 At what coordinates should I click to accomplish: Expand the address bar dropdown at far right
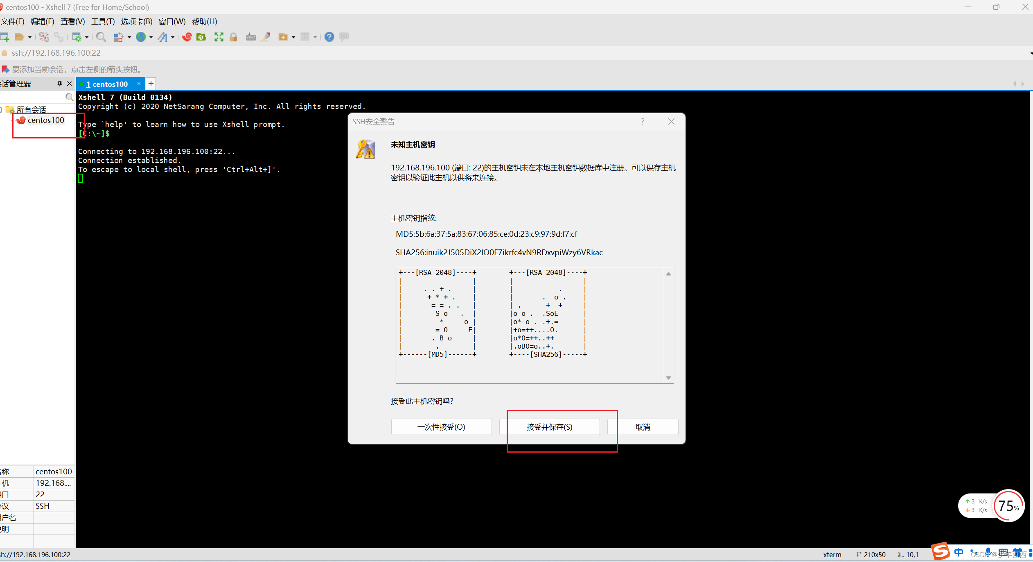coord(1031,53)
